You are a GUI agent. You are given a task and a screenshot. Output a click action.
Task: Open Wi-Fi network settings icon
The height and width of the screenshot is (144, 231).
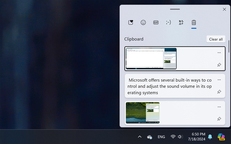(173, 137)
